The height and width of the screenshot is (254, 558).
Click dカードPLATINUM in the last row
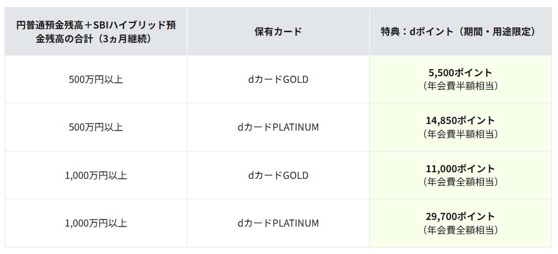click(278, 223)
